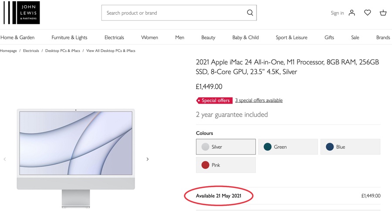Go to Desktop PCs & iMacs breadcrumb
This screenshot has width=392, height=211.
click(x=63, y=51)
